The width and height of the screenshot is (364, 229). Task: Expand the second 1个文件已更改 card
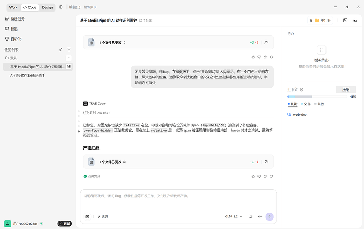[112, 162]
